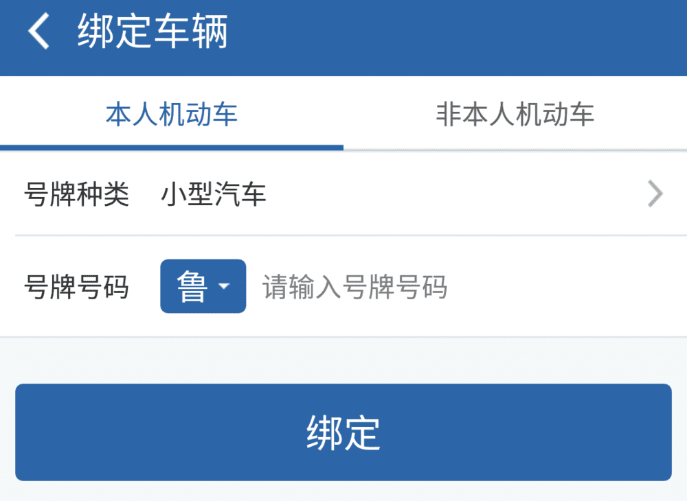This screenshot has height=501, width=687.
Task: Click the gray area below 绑定 button
Action: pyautogui.click(x=343, y=491)
